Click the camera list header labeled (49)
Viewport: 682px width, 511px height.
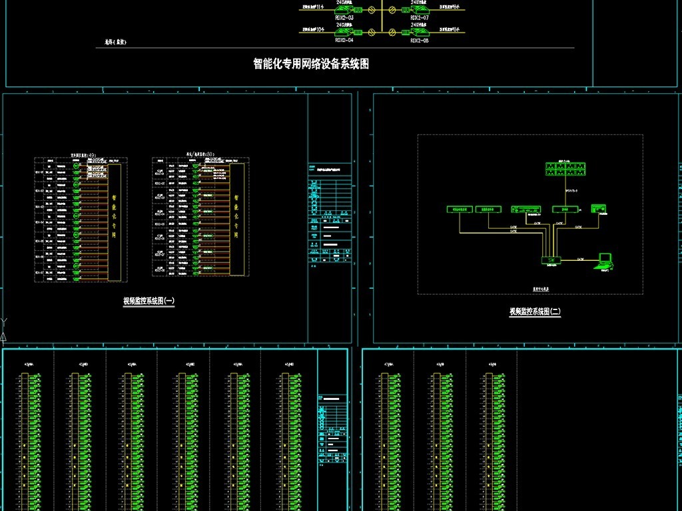(x=85, y=156)
